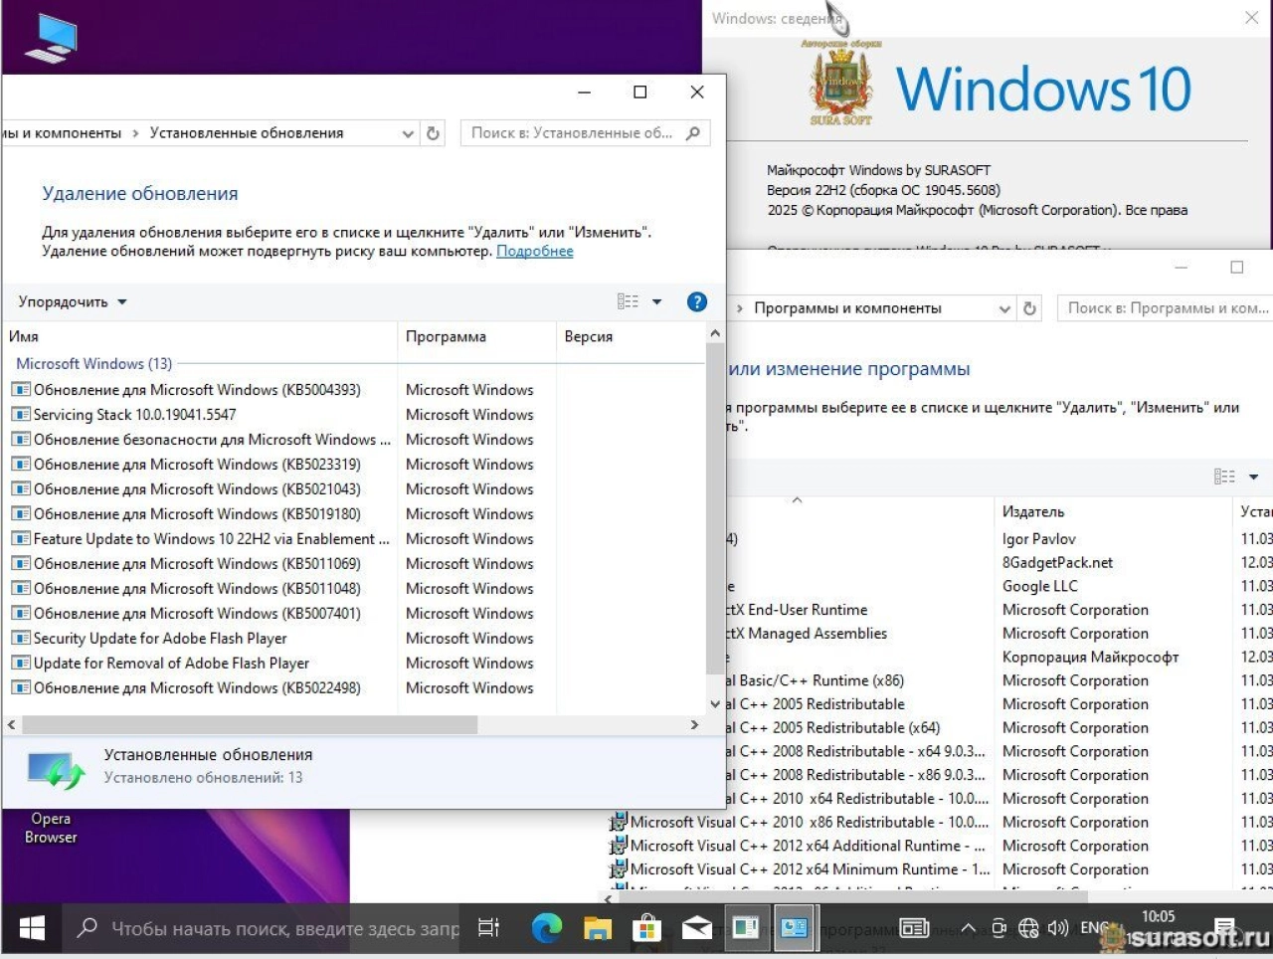
Task: Show hidden tray icons with the caret
Action: coord(968,928)
